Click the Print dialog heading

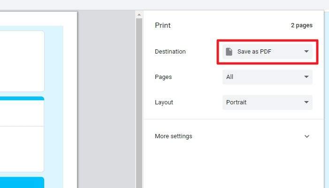click(162, 25)
